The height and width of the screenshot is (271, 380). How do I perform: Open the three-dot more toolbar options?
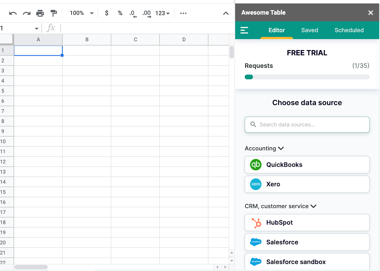183,13
